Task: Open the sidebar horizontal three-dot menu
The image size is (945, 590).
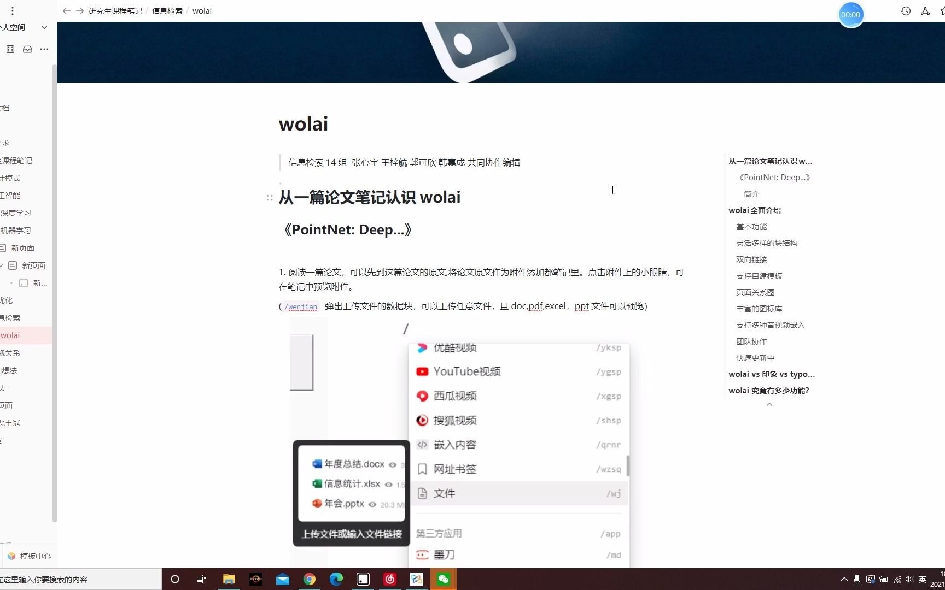Action: pyautogui.click(x=44, y=49)
